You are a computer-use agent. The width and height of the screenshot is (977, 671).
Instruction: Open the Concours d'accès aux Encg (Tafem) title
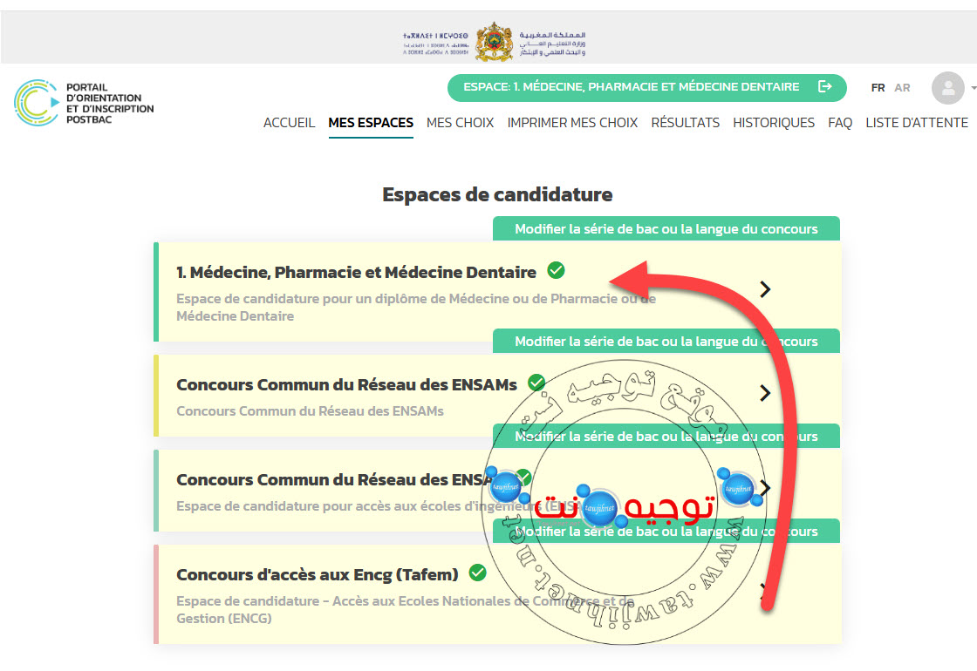pos(318,574)
